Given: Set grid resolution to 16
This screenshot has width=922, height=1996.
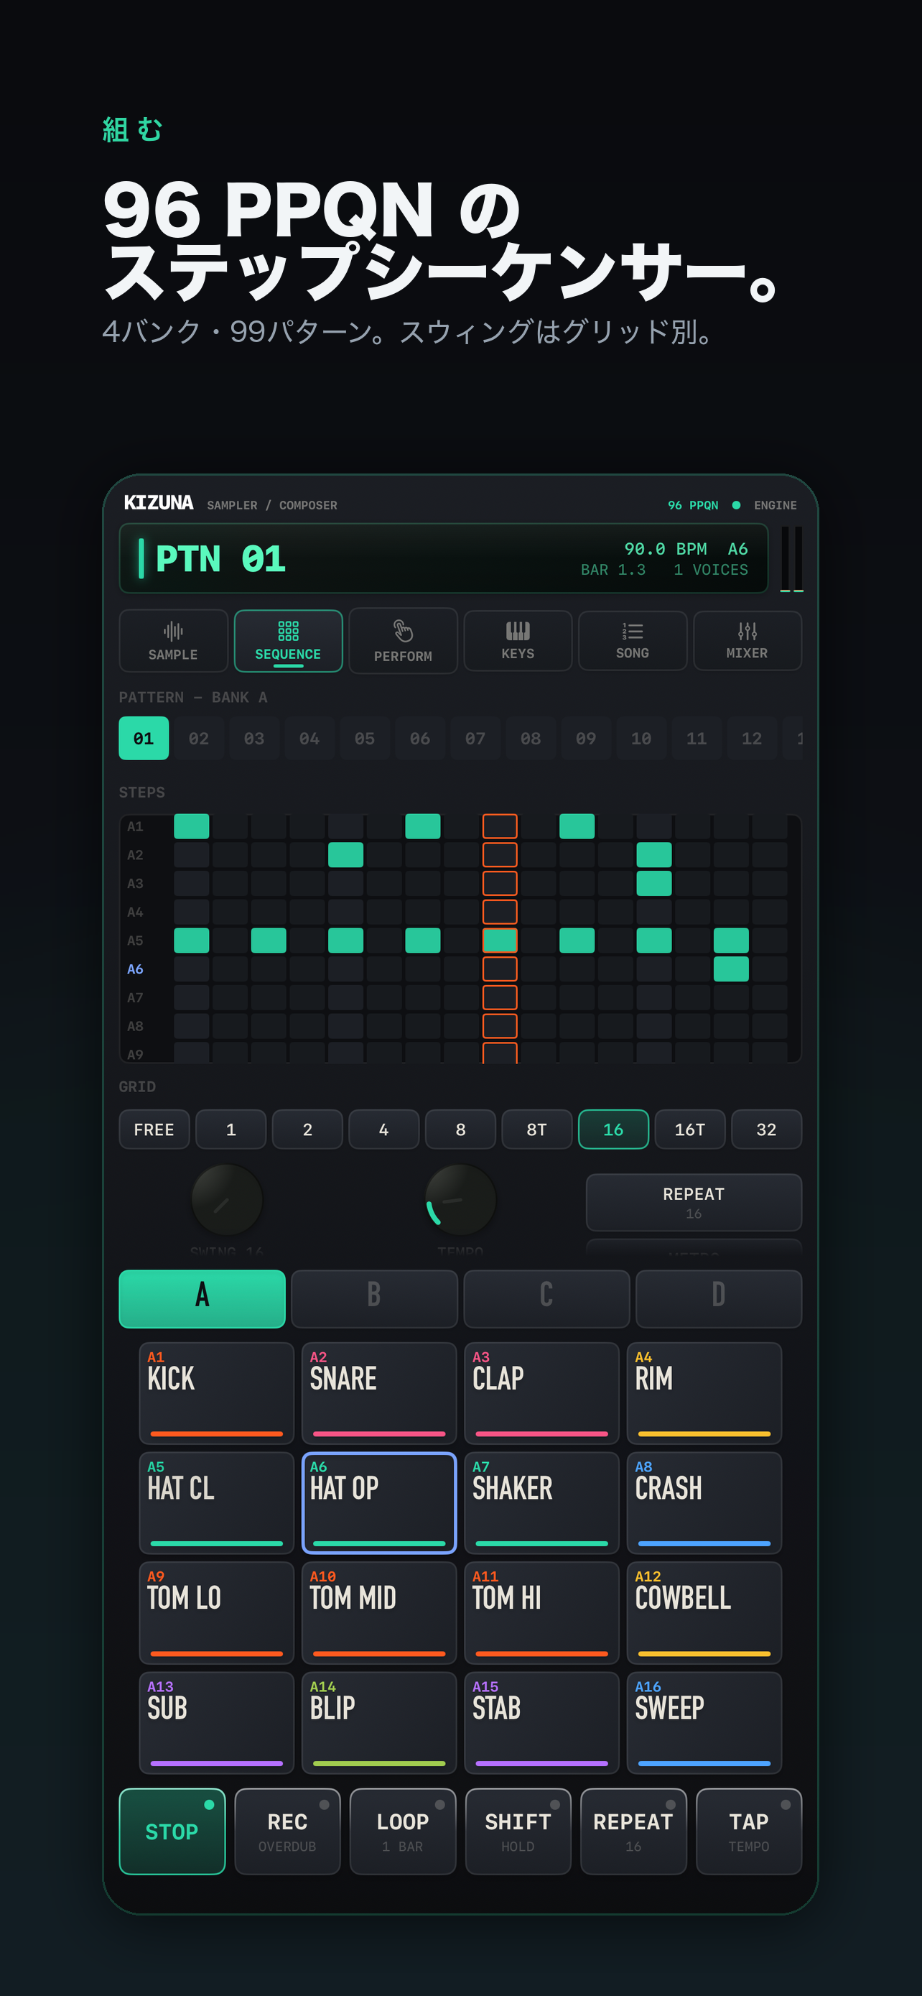Looking at the screenshot, I should coord(613,1129).
